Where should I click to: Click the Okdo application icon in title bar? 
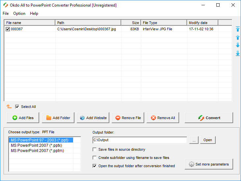(6, 5)
